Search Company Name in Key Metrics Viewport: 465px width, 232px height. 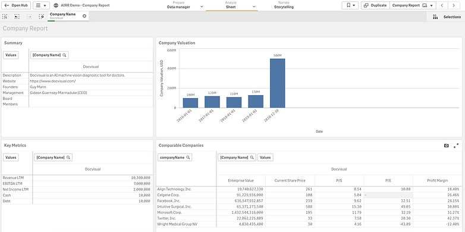[x=53, y=158]
